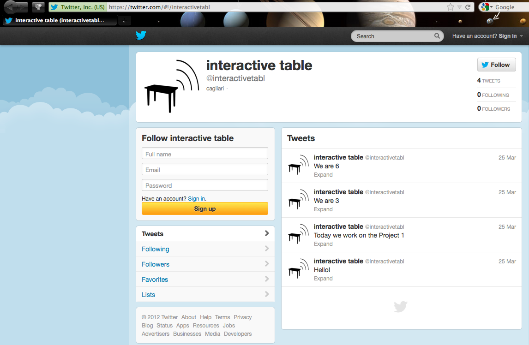Follow the interactive table account

496,65
